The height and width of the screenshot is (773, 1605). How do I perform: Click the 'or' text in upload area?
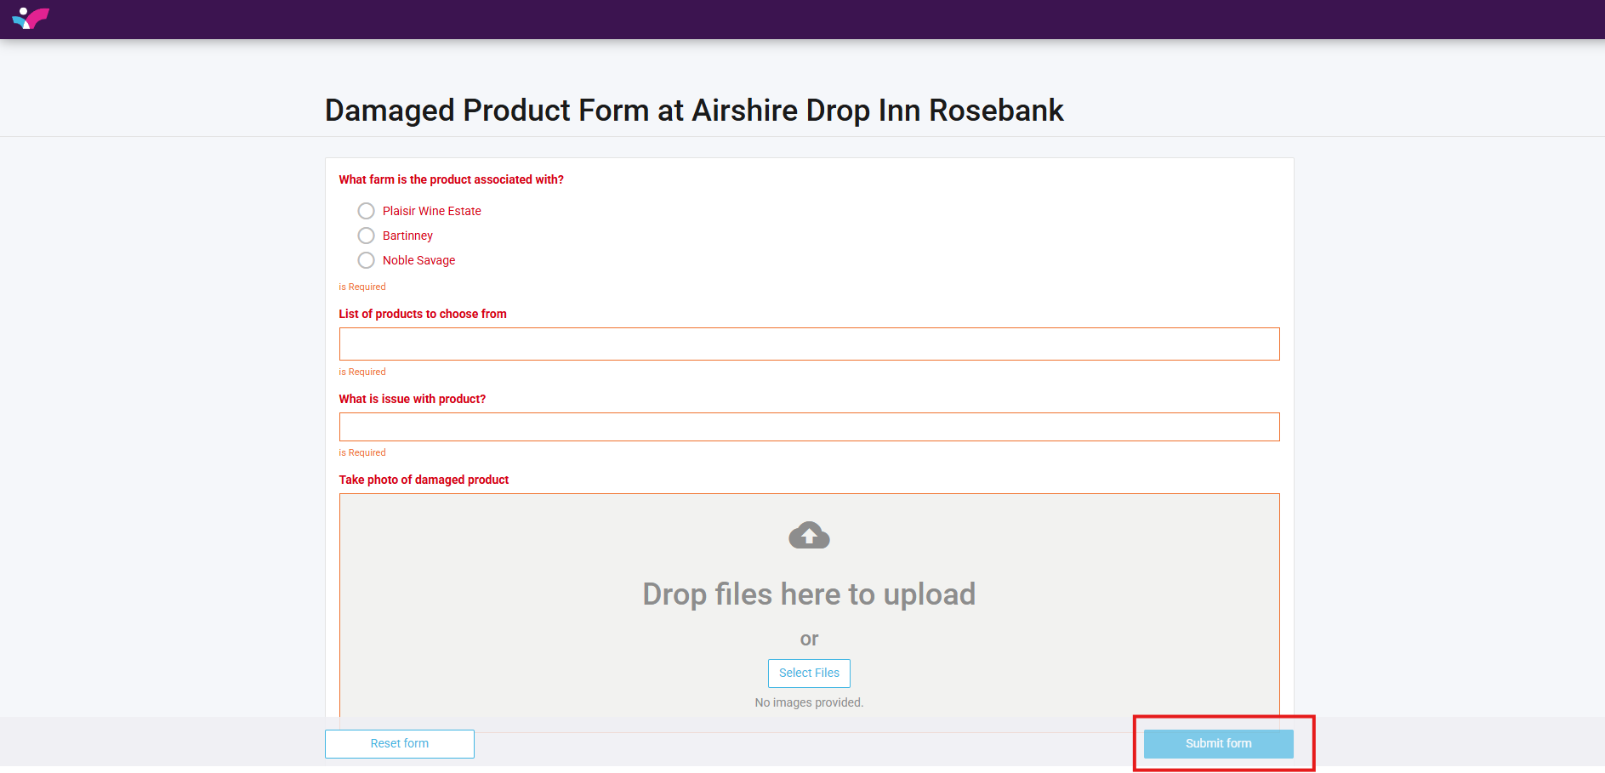tap(809, 639)
